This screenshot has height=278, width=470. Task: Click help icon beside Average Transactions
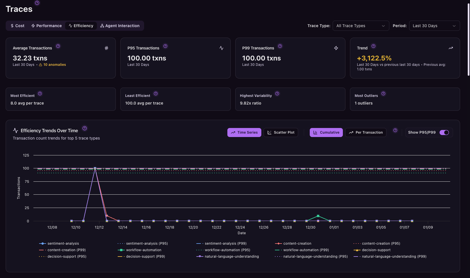click(58, 46)
